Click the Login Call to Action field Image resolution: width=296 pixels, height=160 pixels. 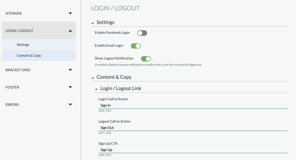point(193,105)
